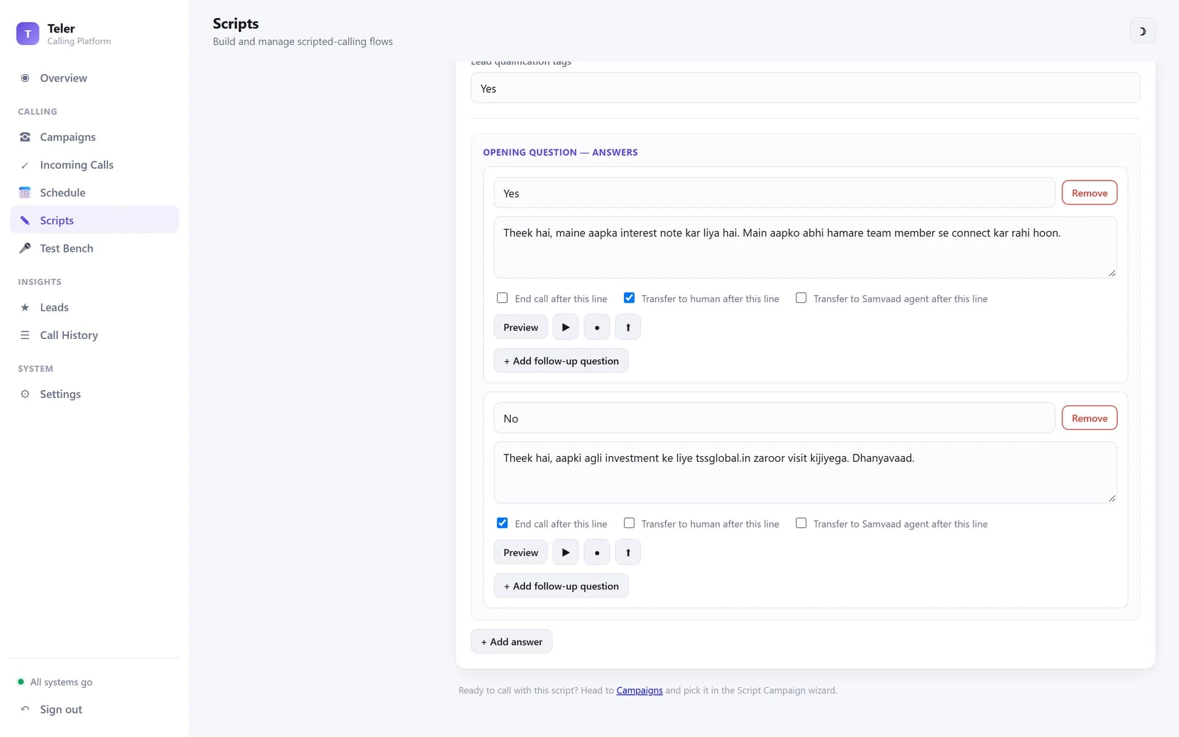The image size is (1179, 737).
Task: Remove the No answer
Action: 1089,418
